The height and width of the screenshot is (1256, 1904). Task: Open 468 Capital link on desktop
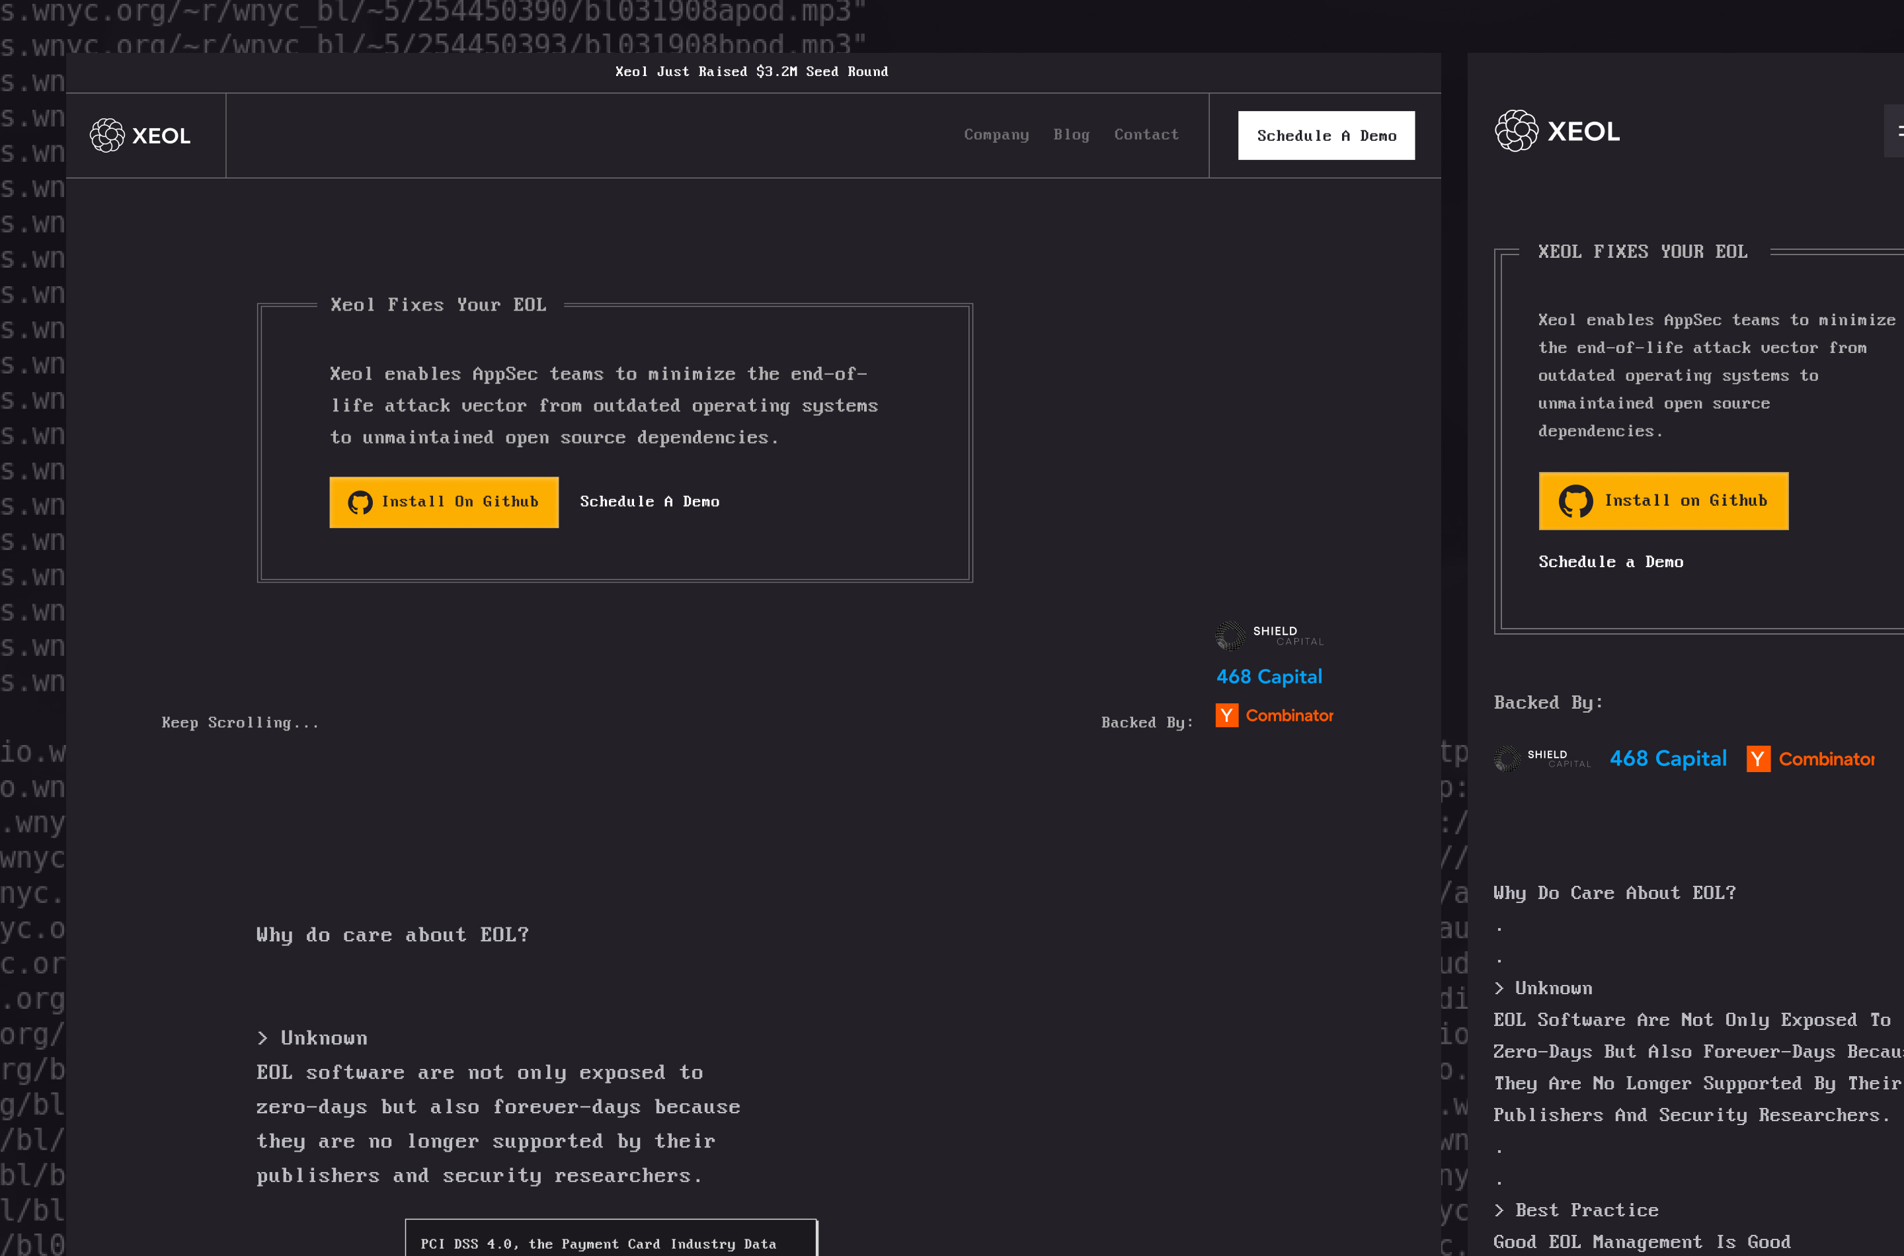(x=1269, y=677)
